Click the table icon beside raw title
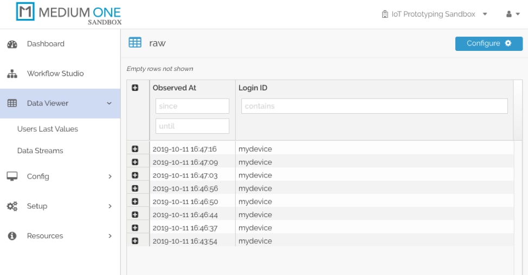This screenshot has height=275, width=528. click(x=135, y=43)
